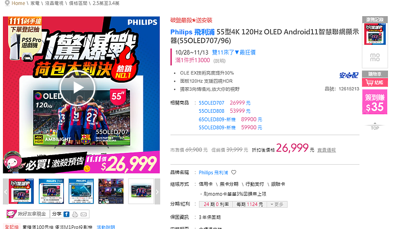Expand 雙11來了▼最狂價 promotion link

pyautogui.click(x=234, y=53)
